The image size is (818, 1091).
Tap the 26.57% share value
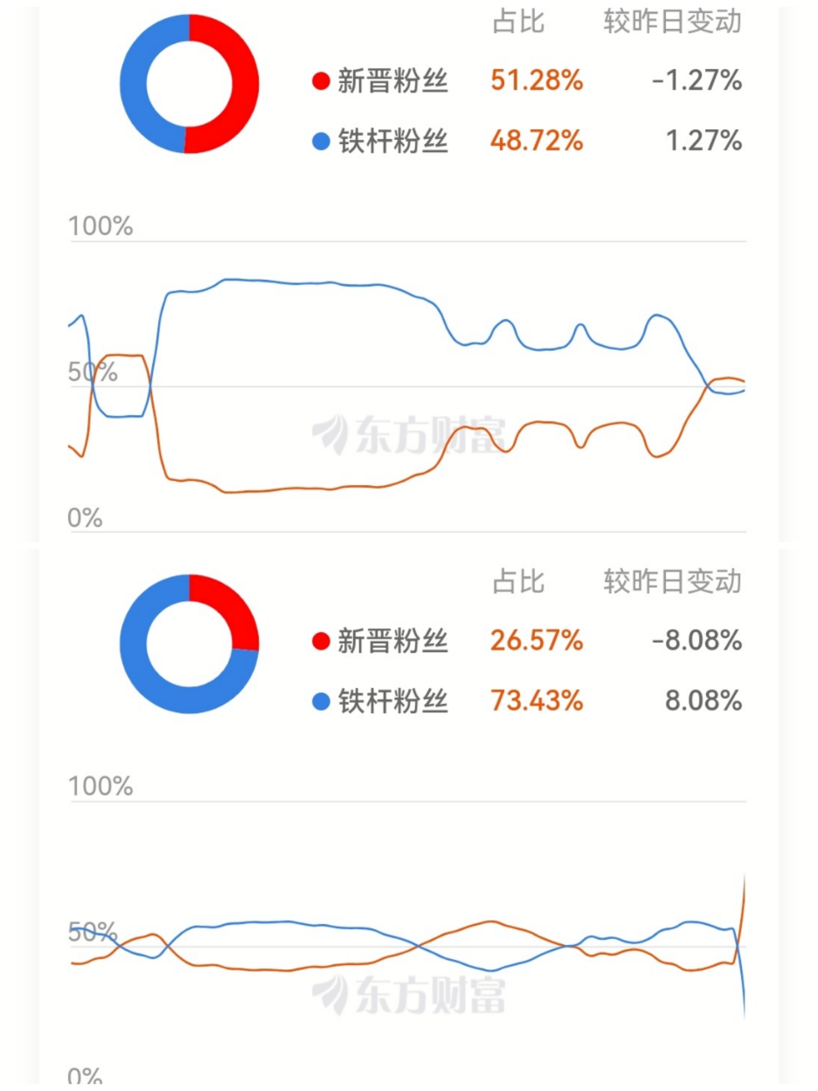537,640
